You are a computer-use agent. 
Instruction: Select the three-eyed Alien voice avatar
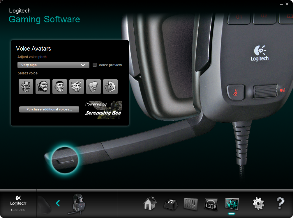pyautogui.click(x=77, y=86)
